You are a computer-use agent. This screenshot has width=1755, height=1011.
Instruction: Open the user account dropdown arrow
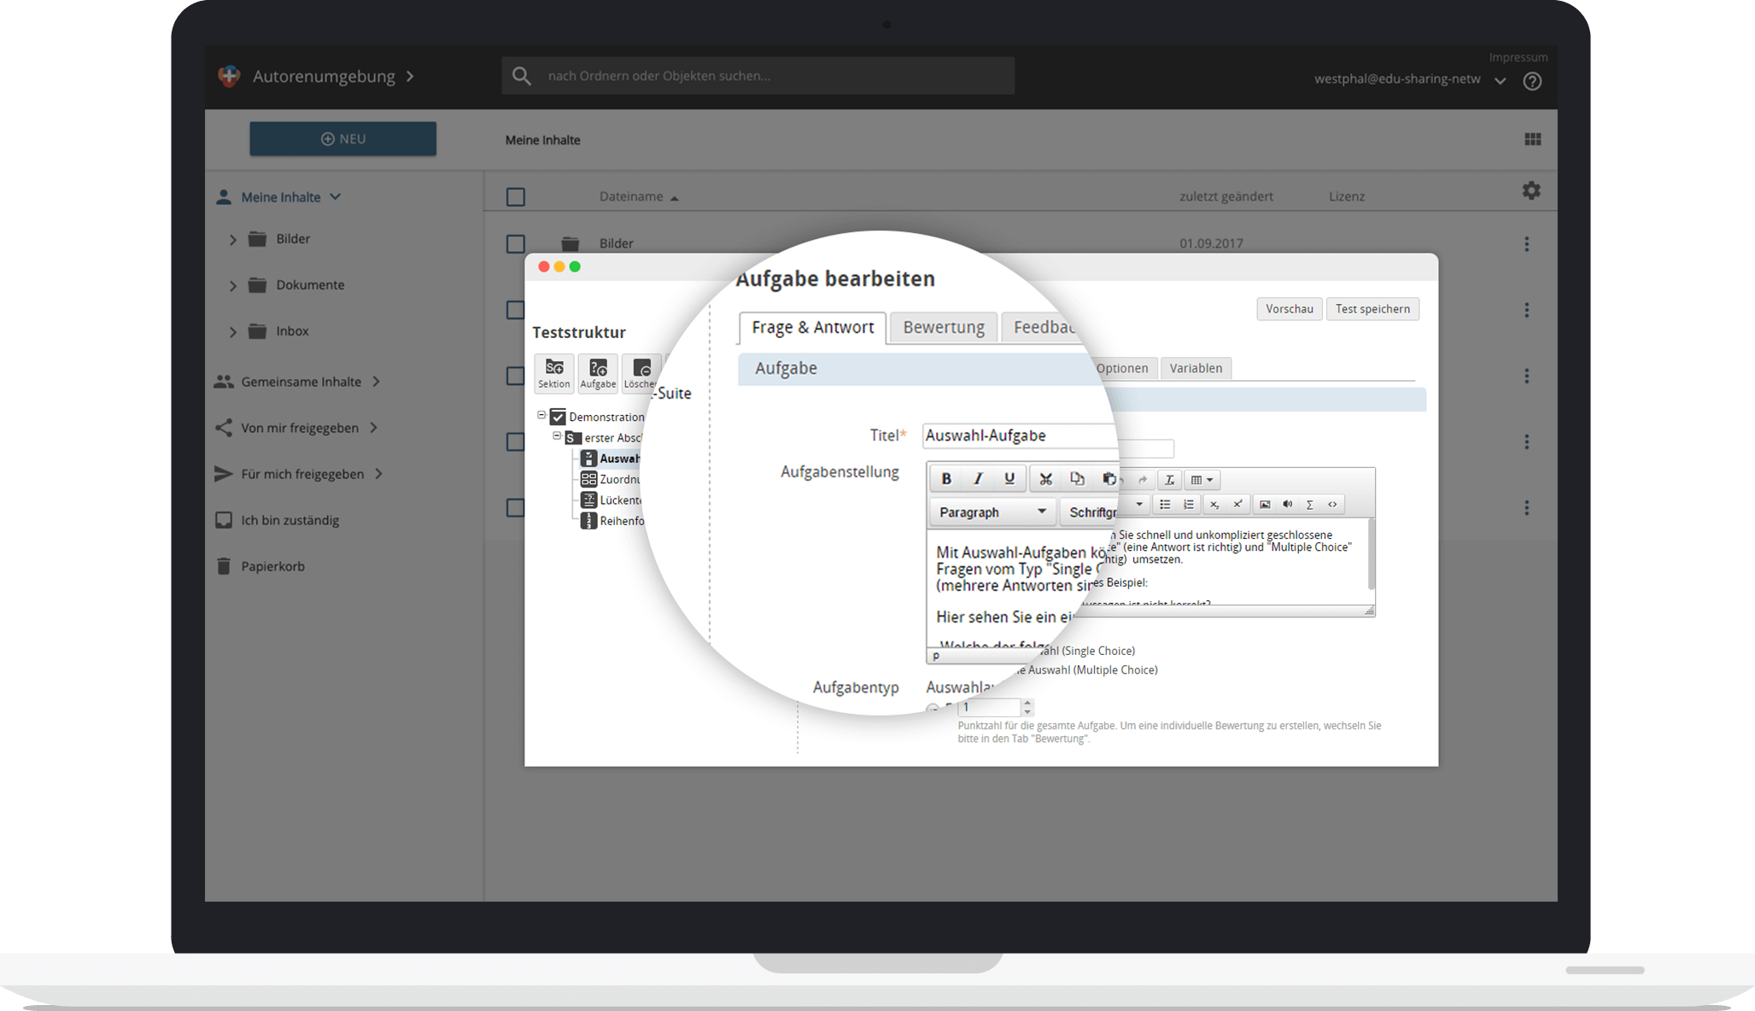[1501, 81]
